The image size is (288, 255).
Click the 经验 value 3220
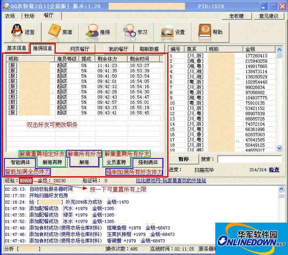pos(25,181)
